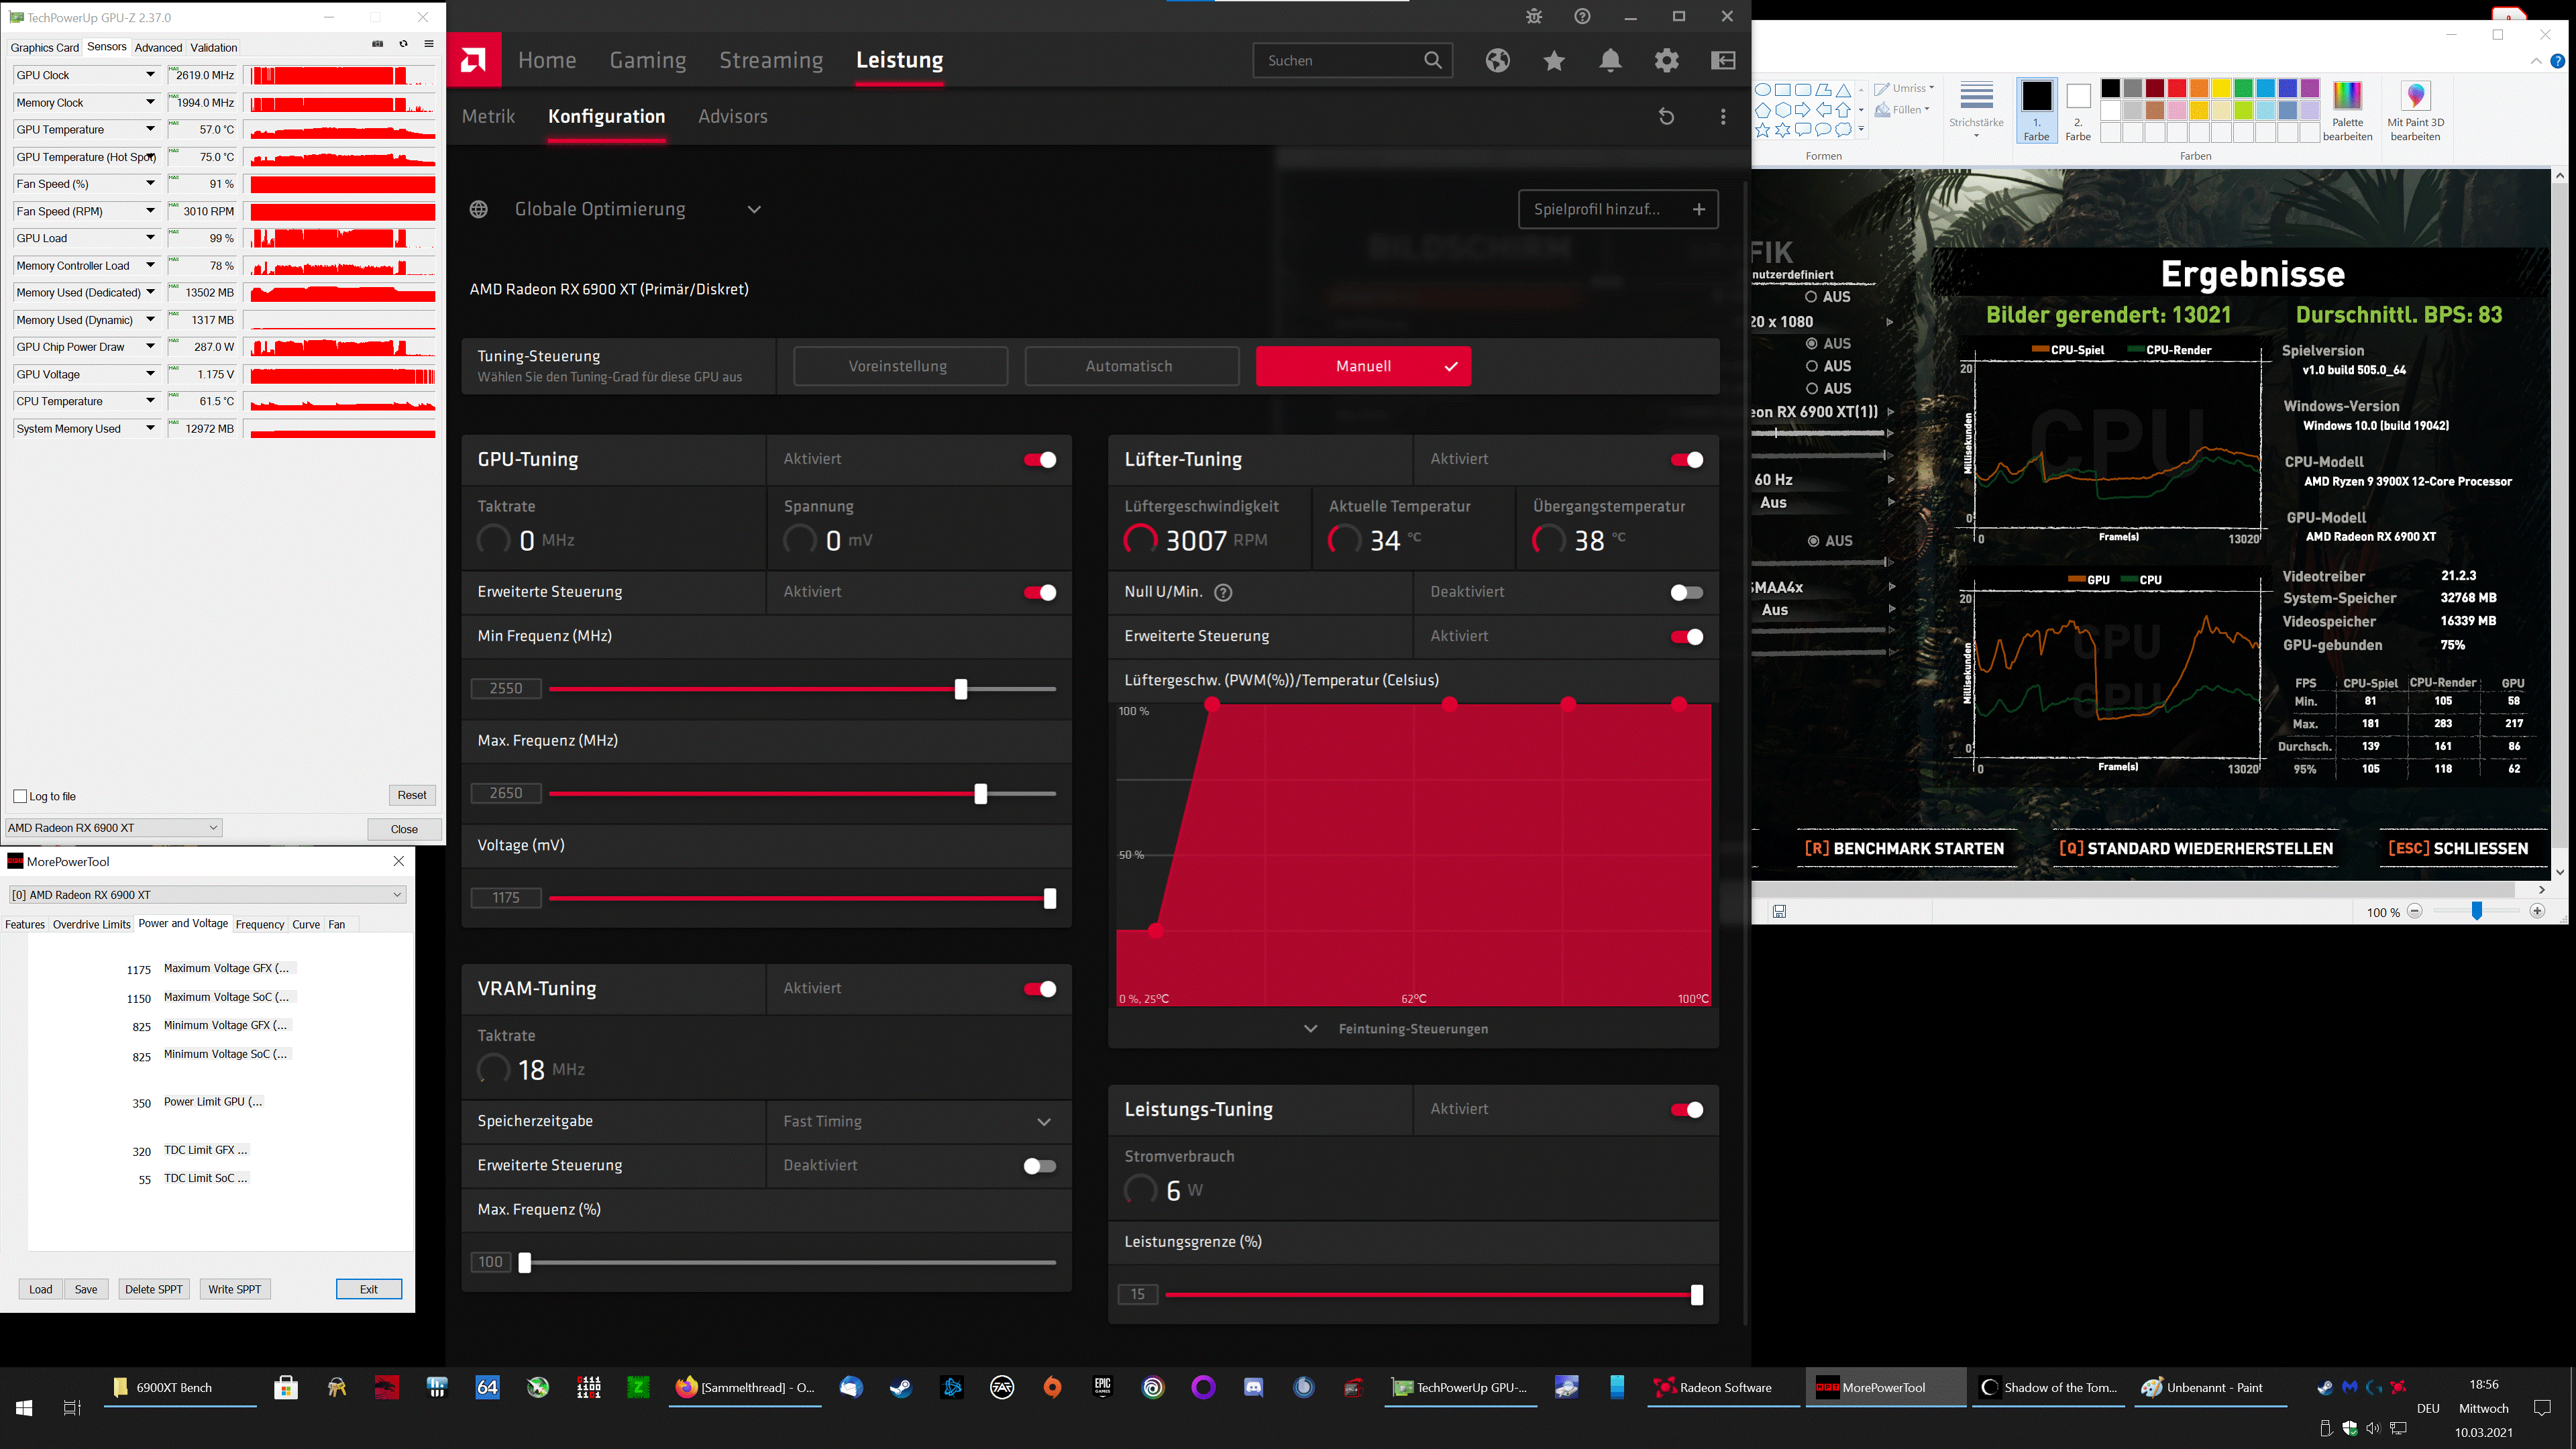This screenshot has width=2576, height=1449.
Task: Open Radeon Software settings gear
Action: 1666,60
